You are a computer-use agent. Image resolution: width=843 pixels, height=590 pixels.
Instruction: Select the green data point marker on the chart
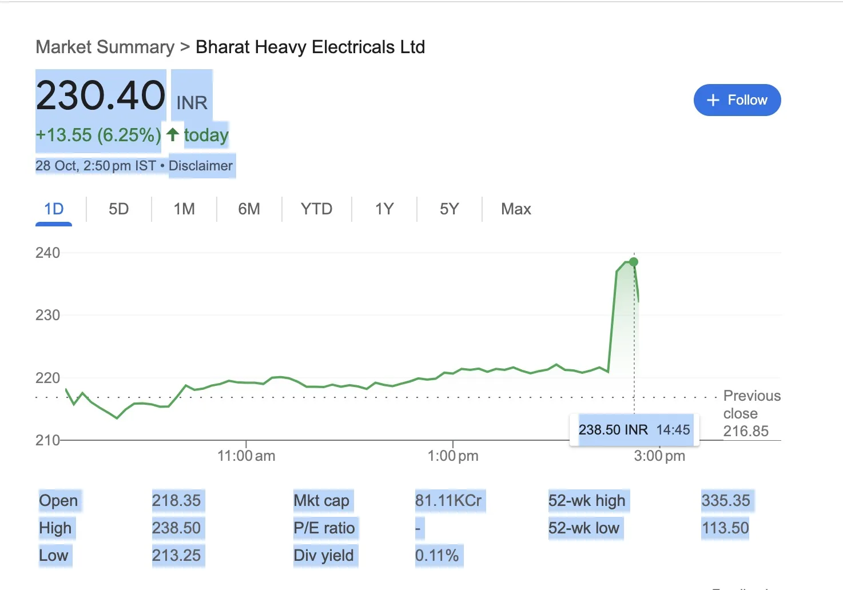pos(634,262)
